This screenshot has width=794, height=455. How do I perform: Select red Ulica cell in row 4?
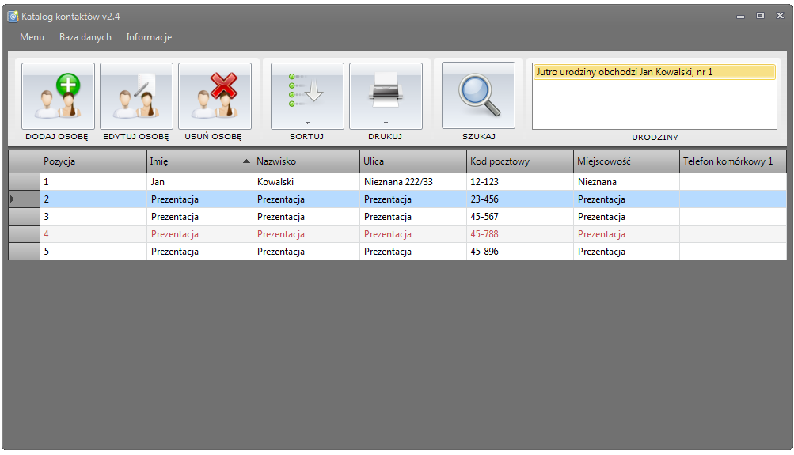coord(413,234)
